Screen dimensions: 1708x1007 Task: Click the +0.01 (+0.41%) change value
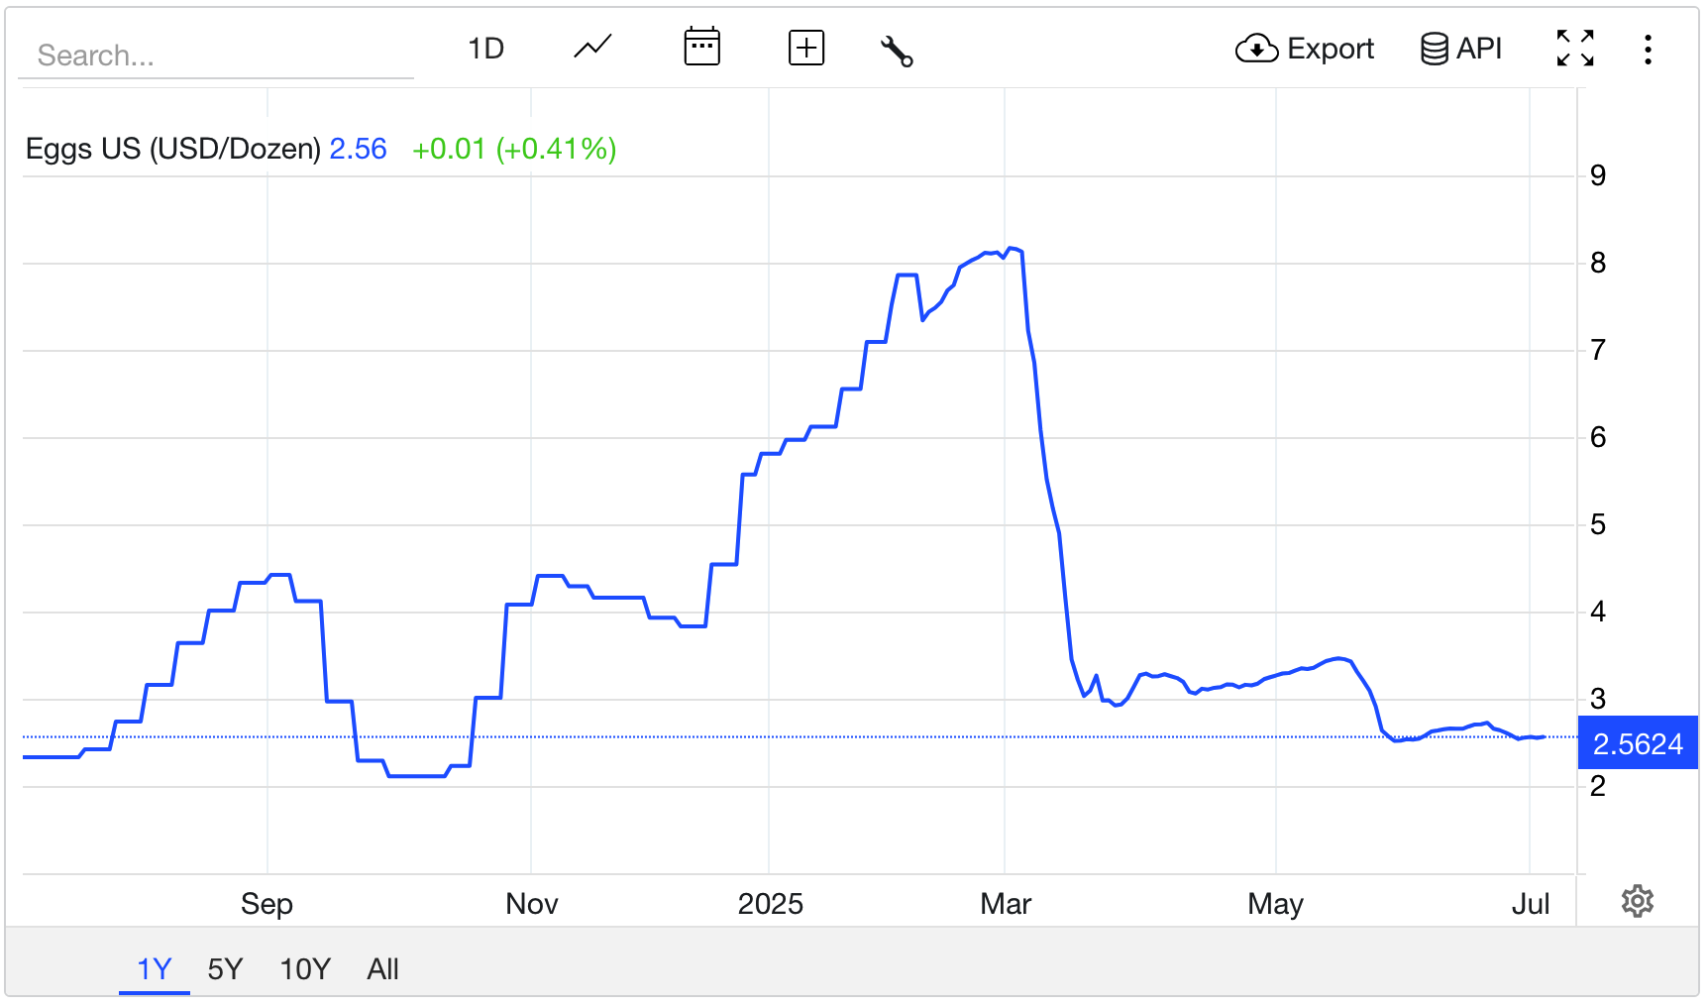[514, 149]
